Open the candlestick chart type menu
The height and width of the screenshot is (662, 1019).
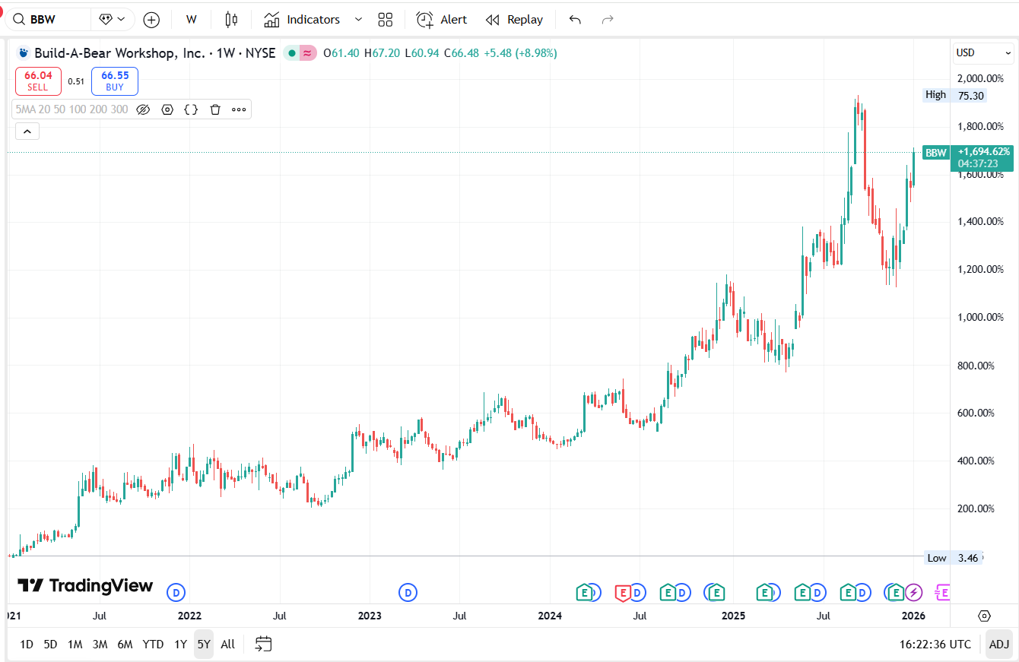tap(231, 20)
